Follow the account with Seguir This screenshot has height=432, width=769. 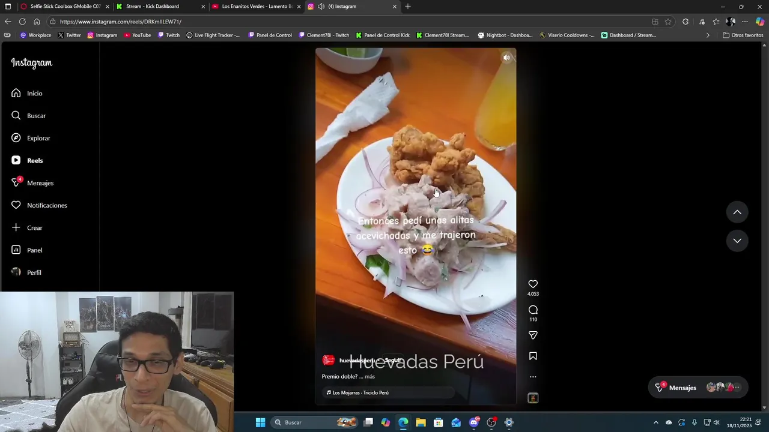point(392,360)
